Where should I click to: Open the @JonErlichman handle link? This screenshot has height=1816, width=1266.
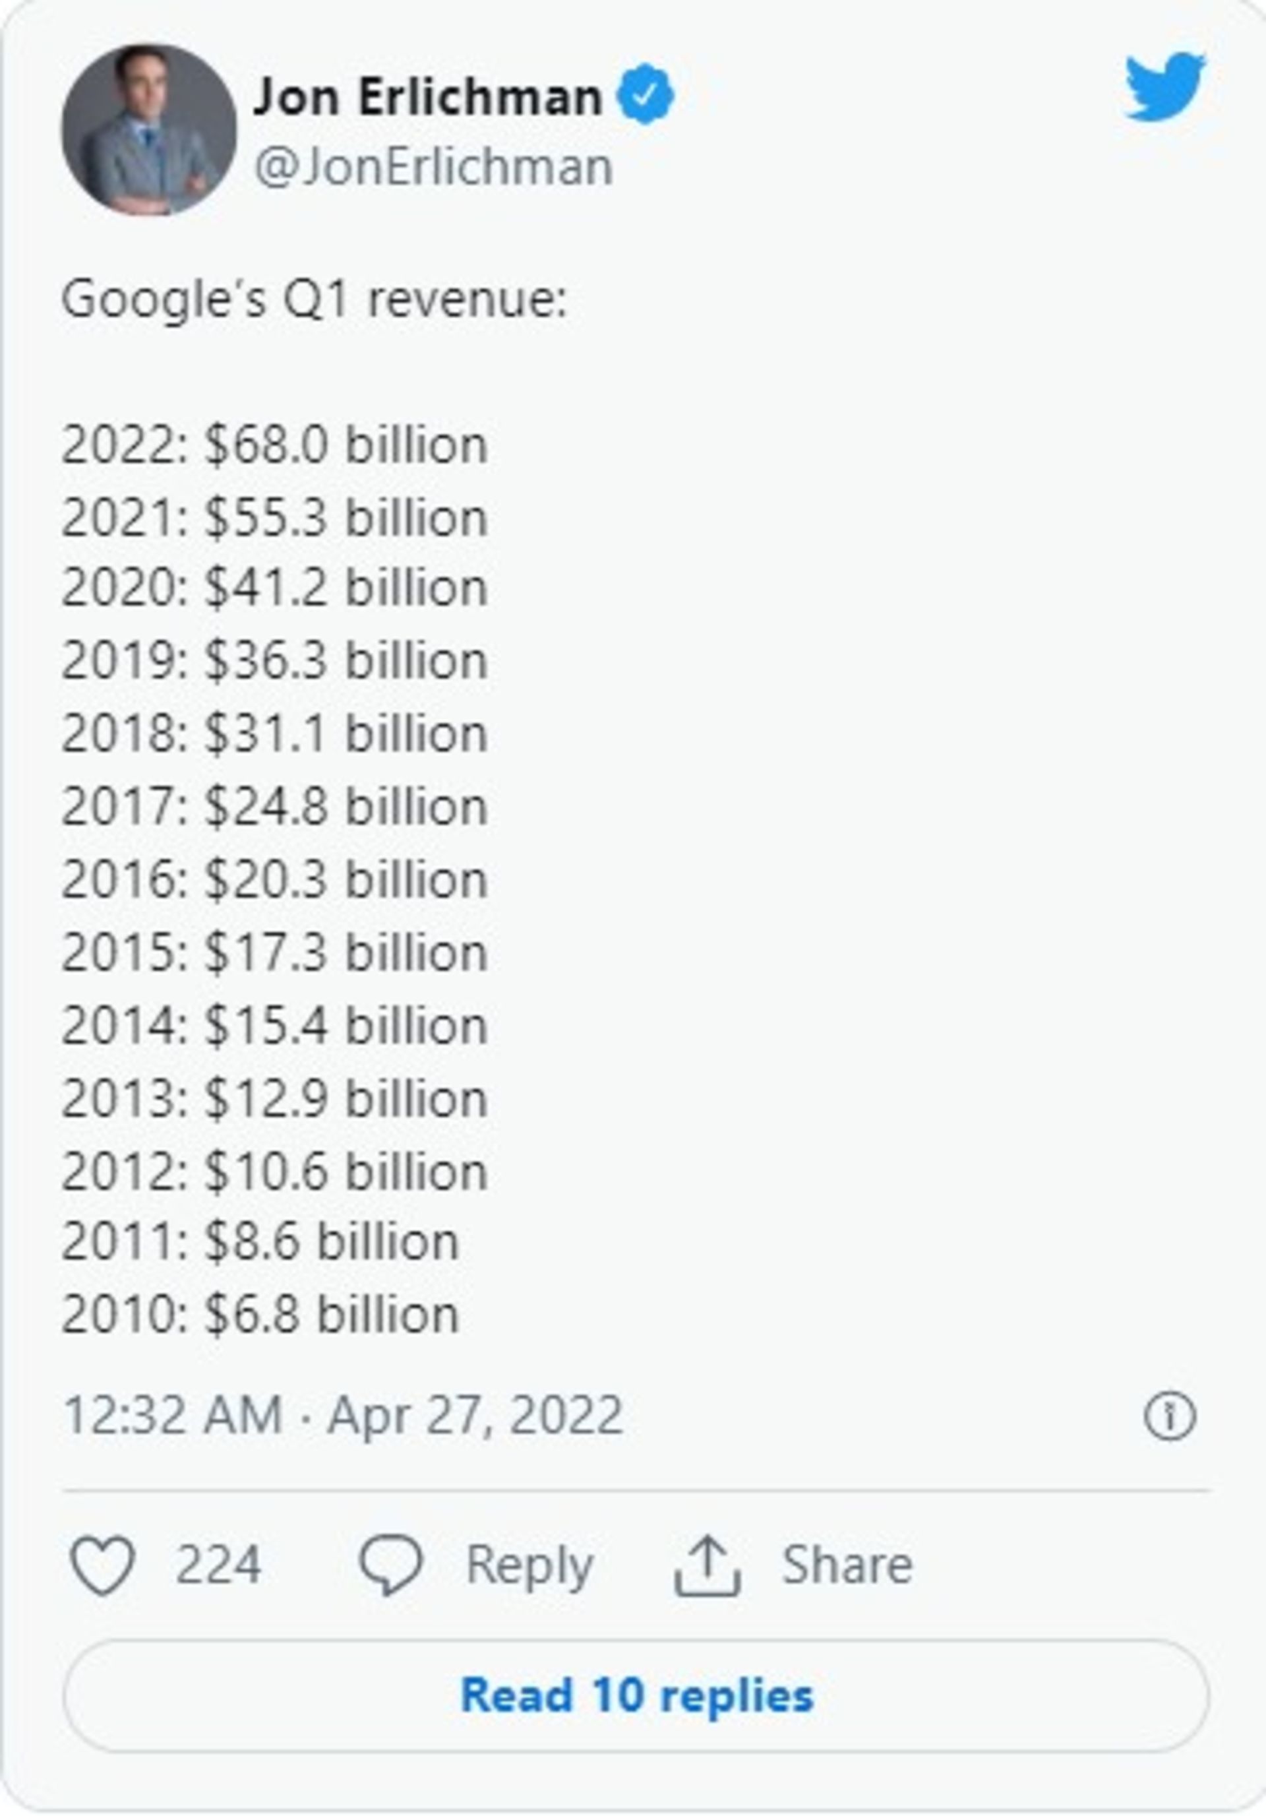(433, 167)
